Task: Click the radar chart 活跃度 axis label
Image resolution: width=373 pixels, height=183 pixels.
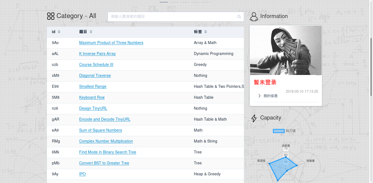Action: point(286,146)
